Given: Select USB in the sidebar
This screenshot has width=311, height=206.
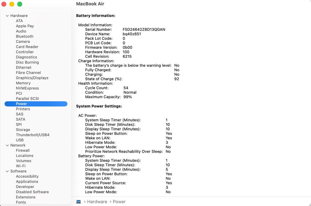Looking at the screenshot, I should [x=20, y=140].
